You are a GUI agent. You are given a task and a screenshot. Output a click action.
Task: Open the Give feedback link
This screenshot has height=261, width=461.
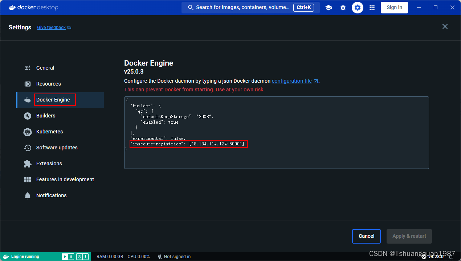click(x=51, y=28)
